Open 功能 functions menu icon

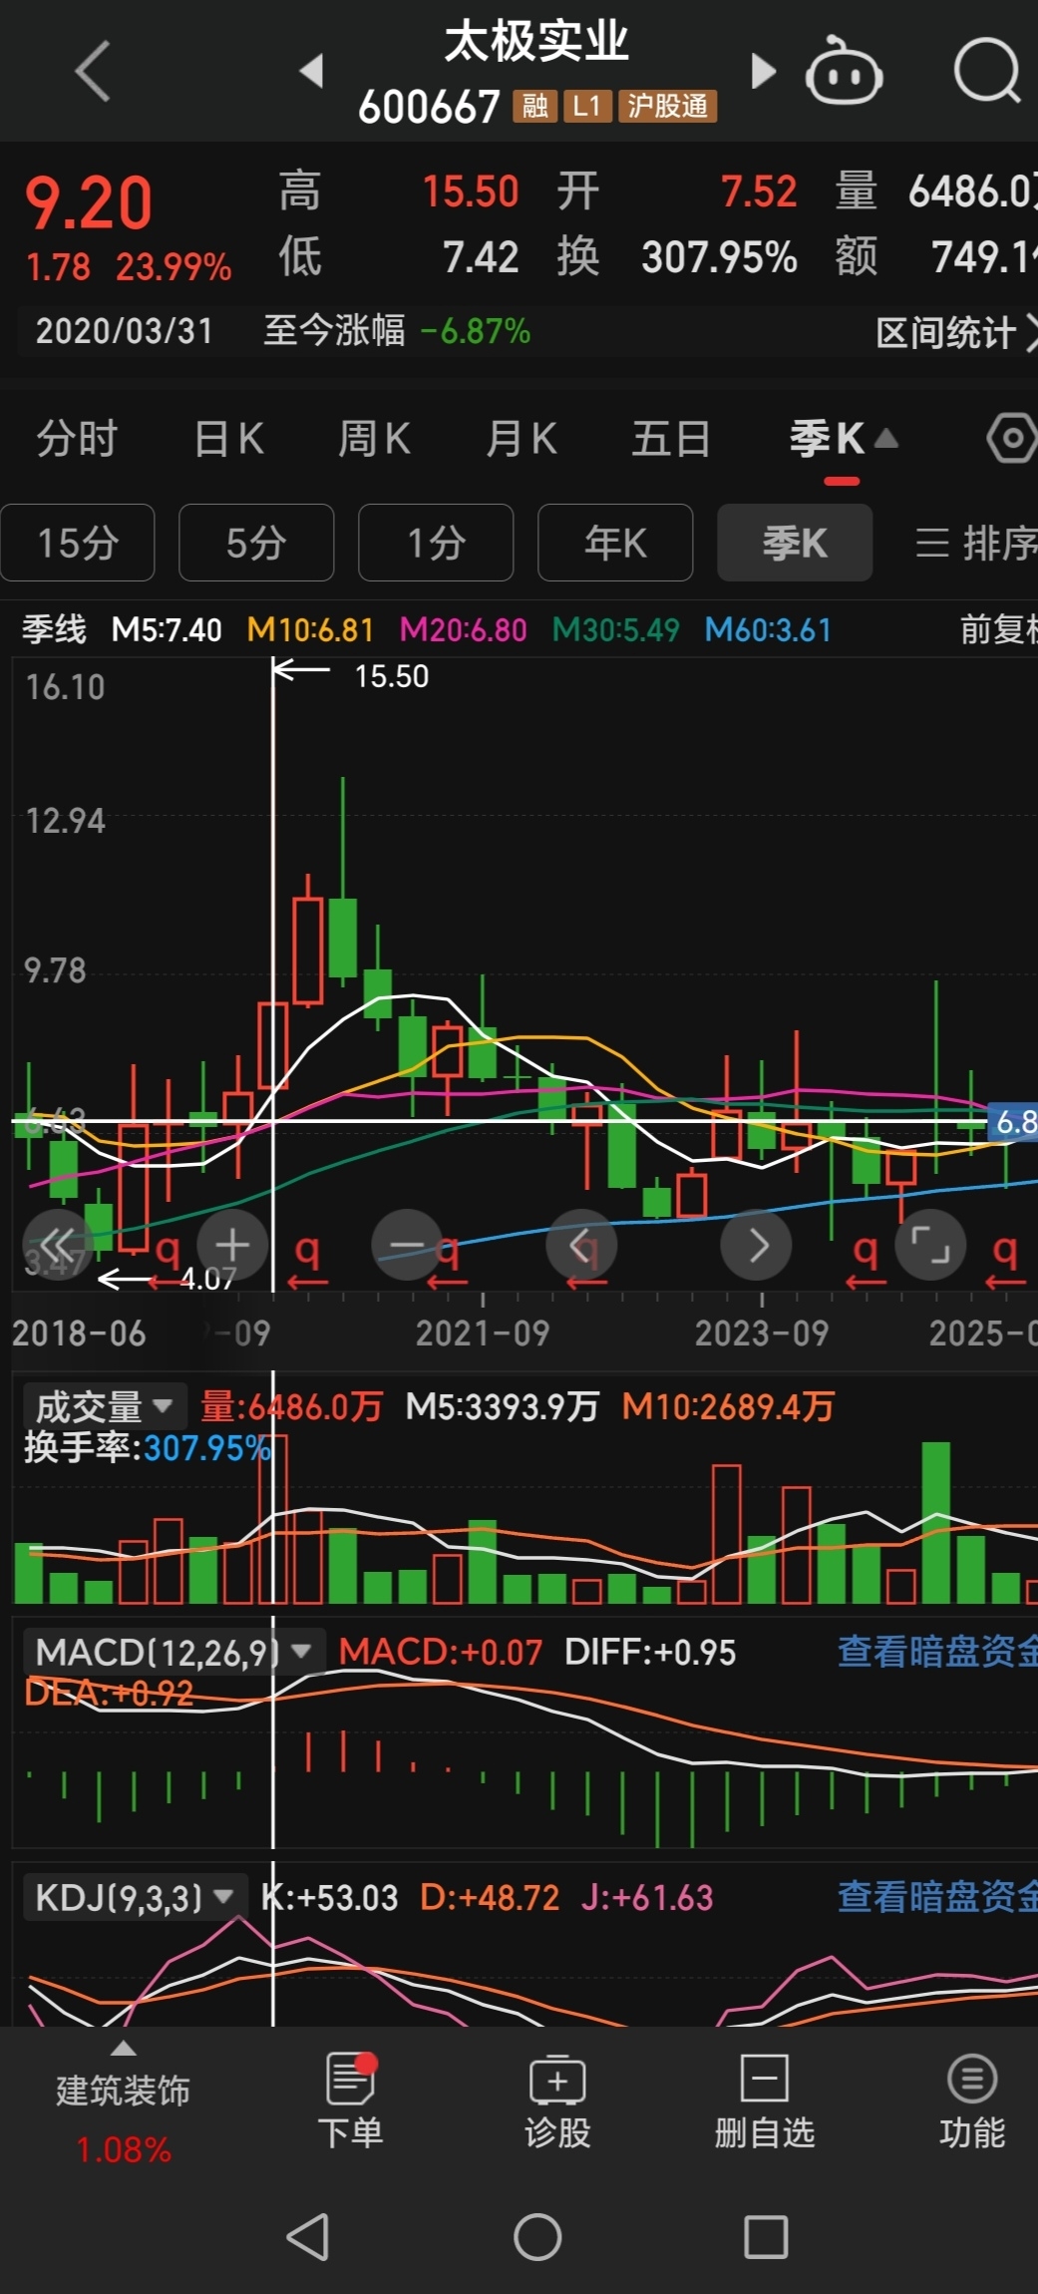pyautogui.click(x=972, y=2102)
